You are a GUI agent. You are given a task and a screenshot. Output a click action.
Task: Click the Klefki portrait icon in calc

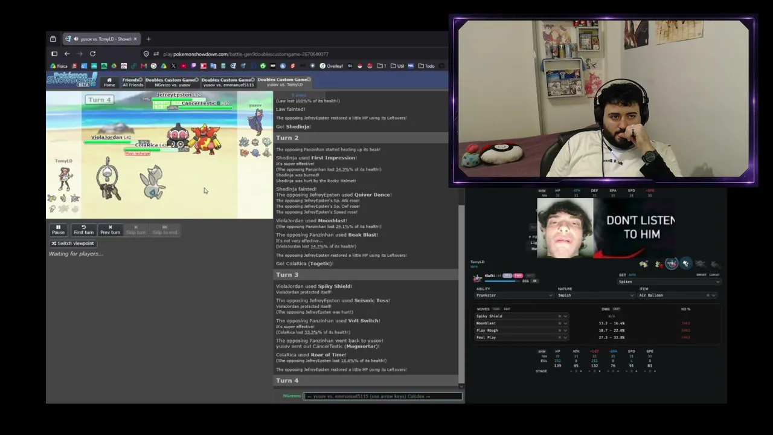pyautogui.click(x=478, y=279)
